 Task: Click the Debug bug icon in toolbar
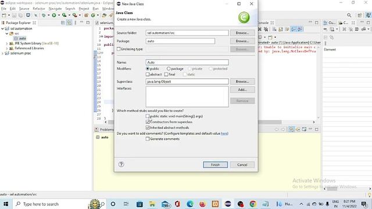pos(44,15)
